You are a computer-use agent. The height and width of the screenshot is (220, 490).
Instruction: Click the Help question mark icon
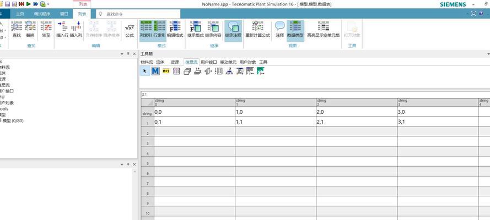481,14
